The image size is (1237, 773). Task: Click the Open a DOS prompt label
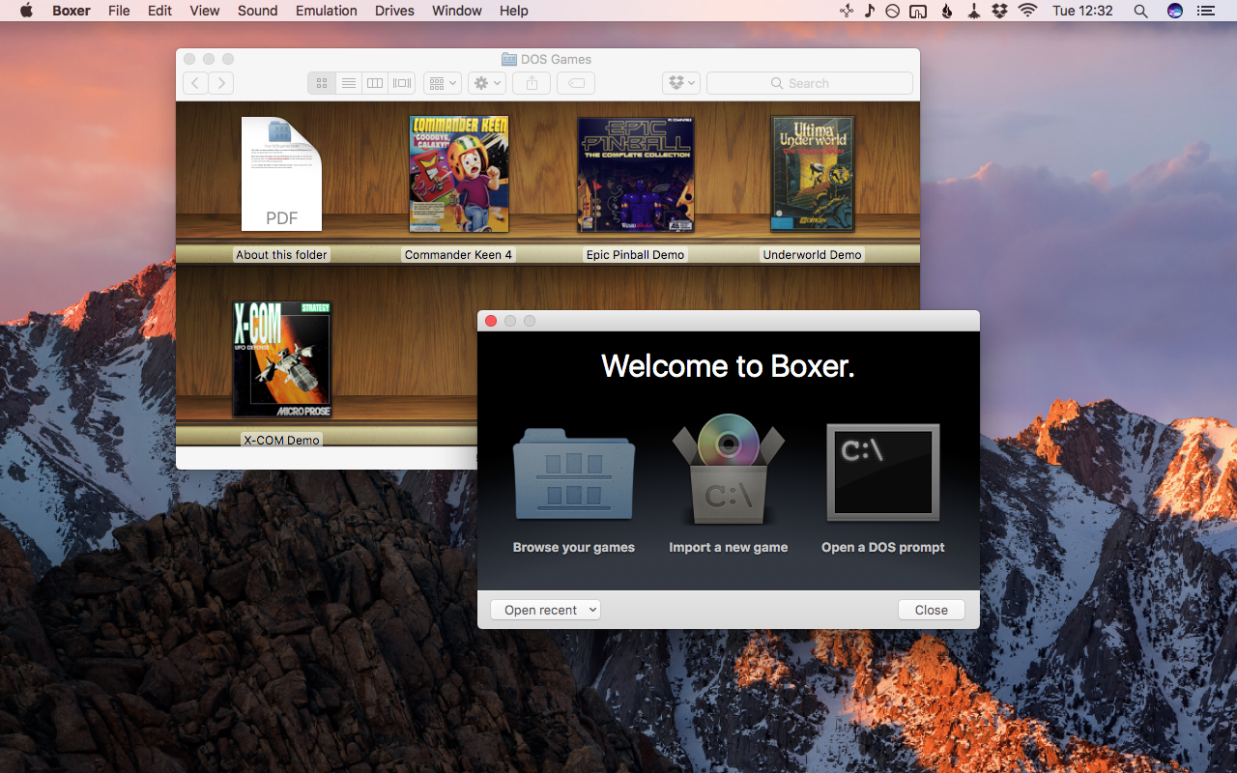883,547
